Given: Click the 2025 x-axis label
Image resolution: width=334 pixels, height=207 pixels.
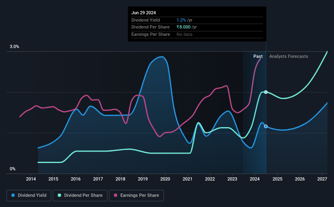Looking at the screenshot, I should click(x=277, y=179).
